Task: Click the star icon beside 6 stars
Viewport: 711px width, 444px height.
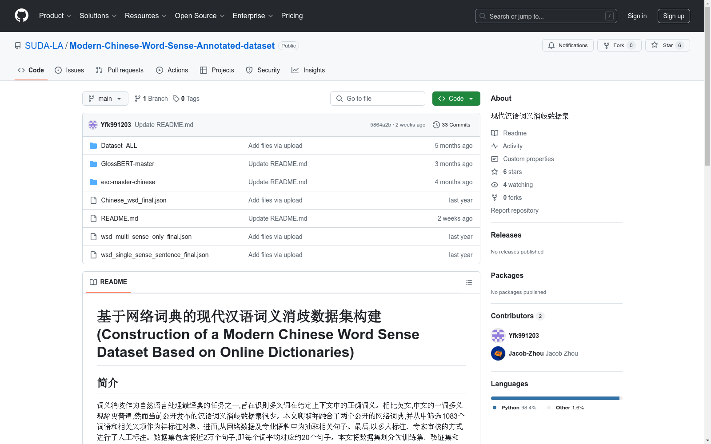Action: coord(495,172)
